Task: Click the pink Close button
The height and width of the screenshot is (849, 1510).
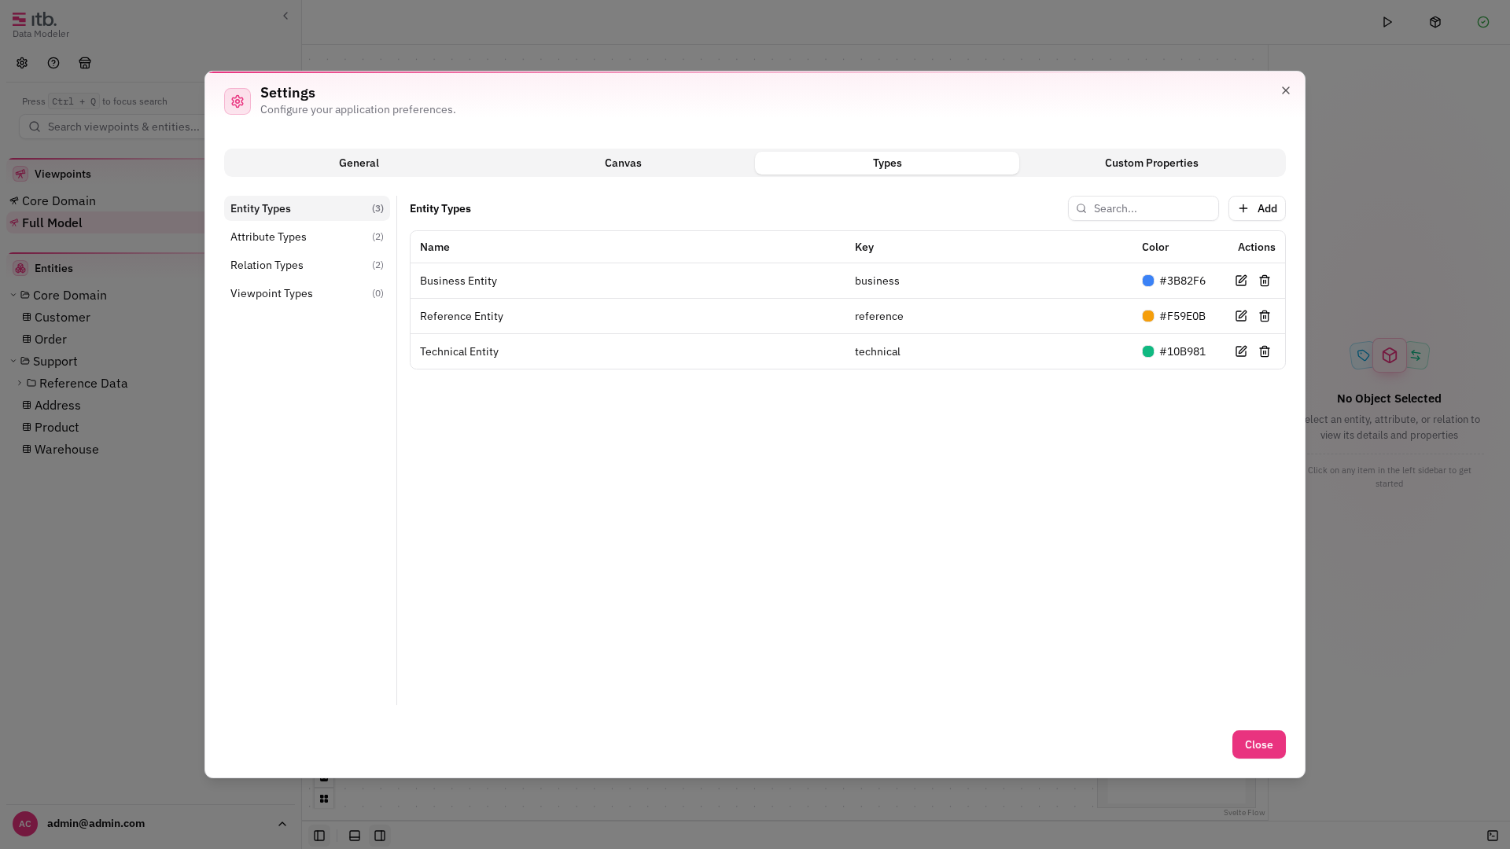Action: 1258,744
